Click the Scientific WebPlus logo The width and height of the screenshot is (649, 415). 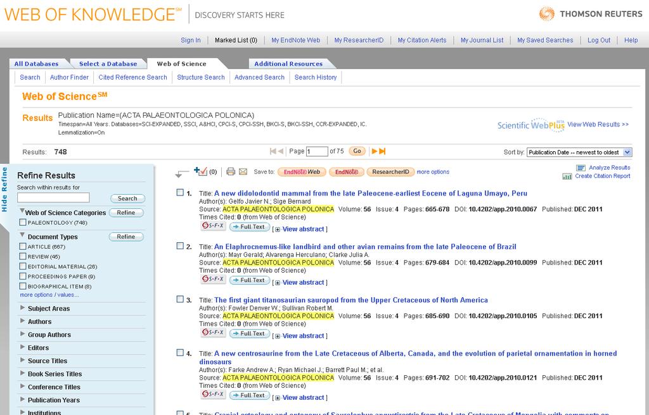[x=531, y=125]
